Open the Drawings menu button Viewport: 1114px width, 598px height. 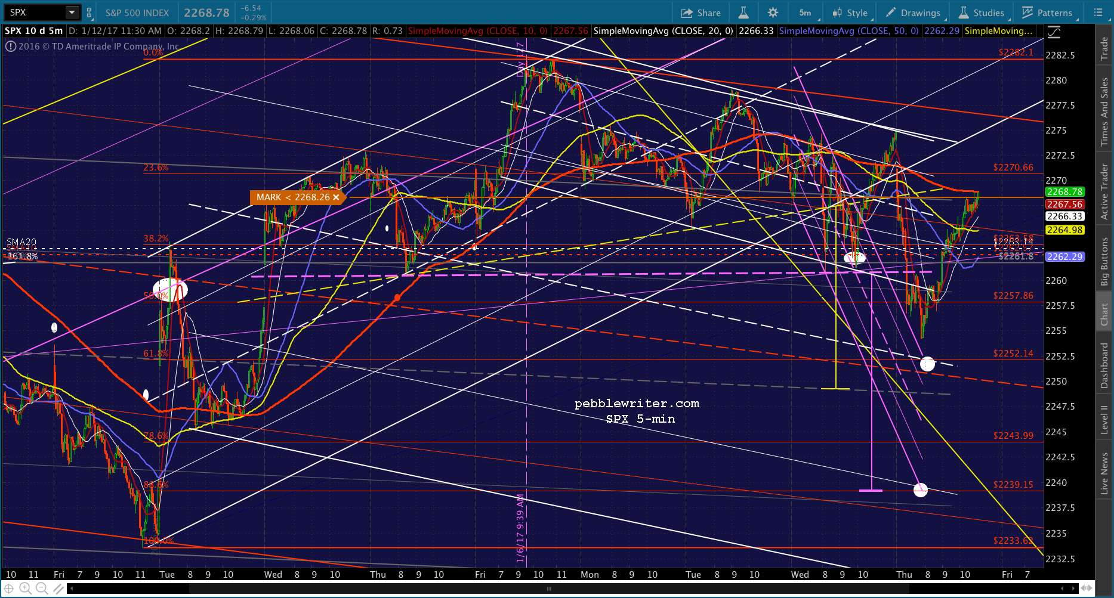[913, 13]
